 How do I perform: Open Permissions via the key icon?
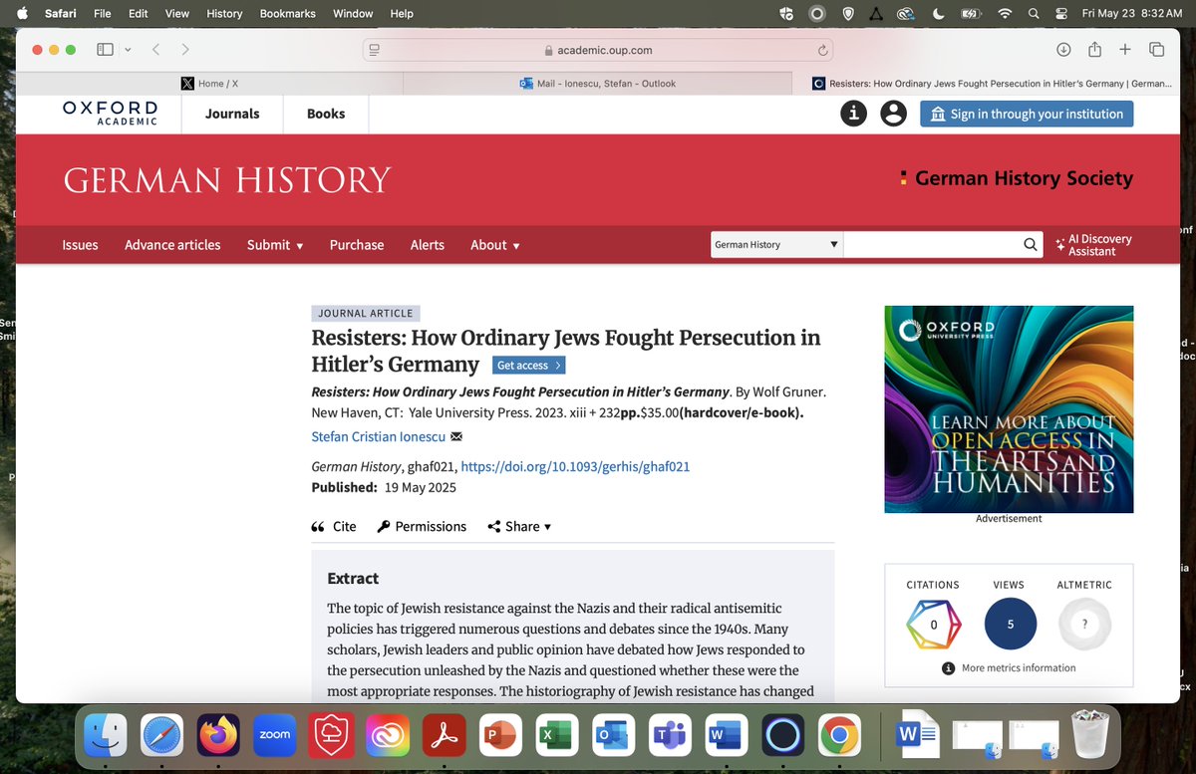coord(383,526)
